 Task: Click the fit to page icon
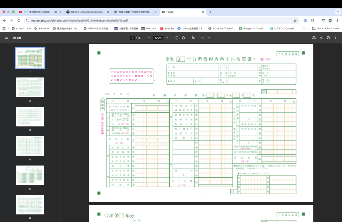177,38
